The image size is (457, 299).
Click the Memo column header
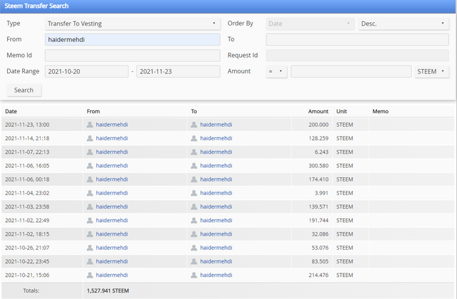coord(381,111)
